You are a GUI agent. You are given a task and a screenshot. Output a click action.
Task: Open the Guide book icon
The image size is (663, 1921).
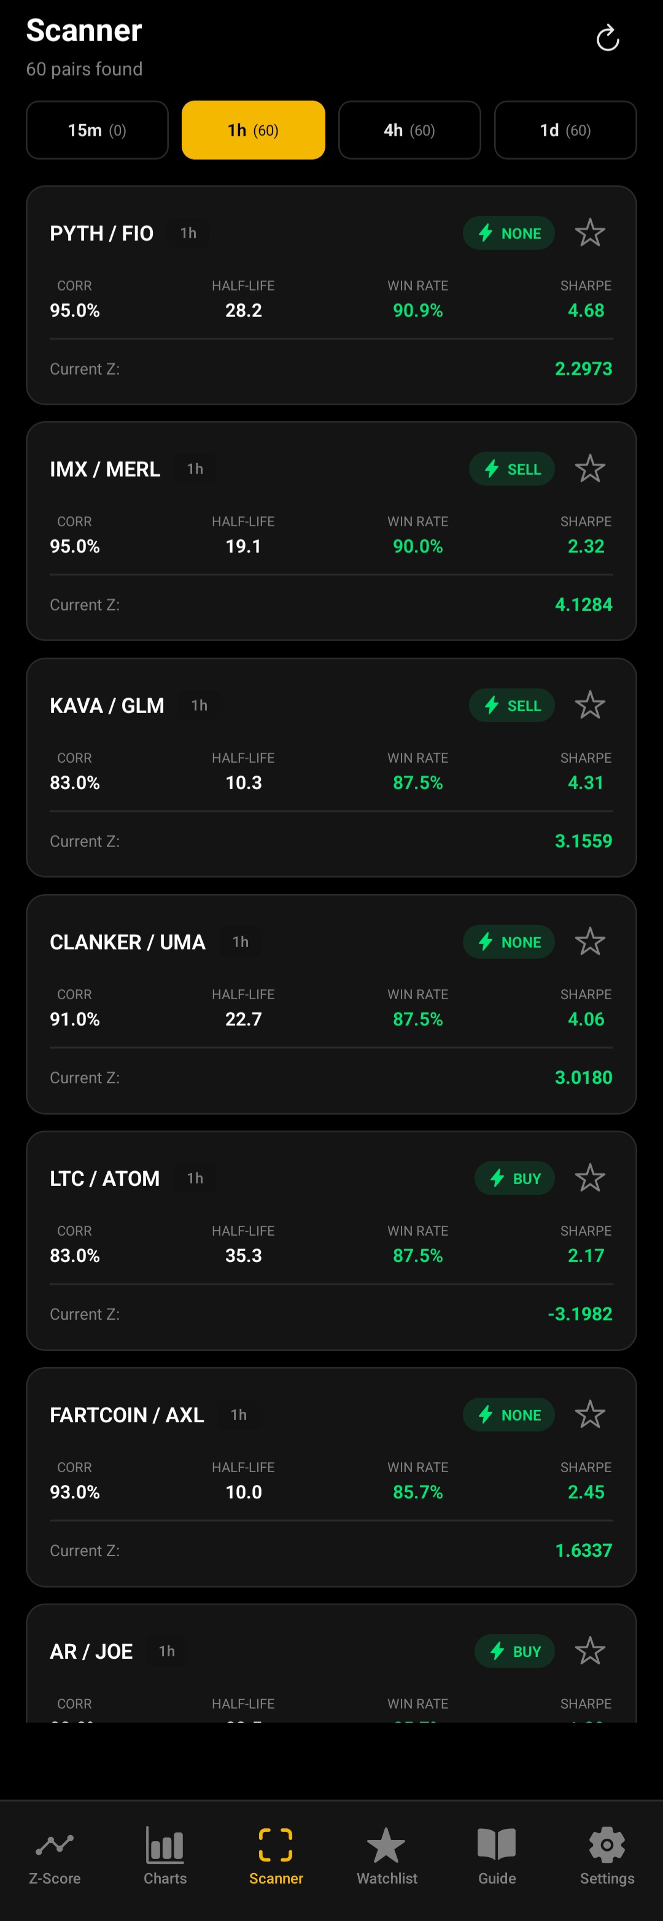[x=497, y=1845]
